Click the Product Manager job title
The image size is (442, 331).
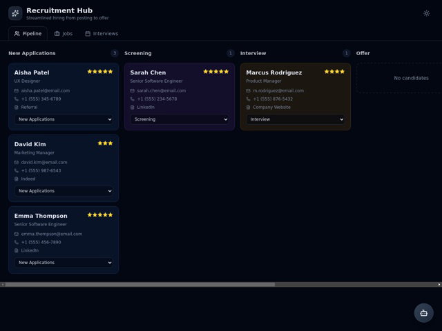264,81
